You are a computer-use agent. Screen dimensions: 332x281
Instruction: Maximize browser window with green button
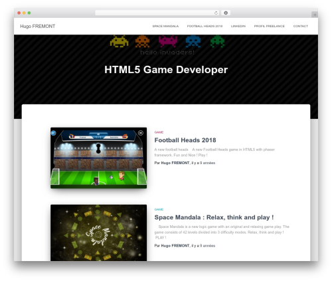tap(29, 13)
